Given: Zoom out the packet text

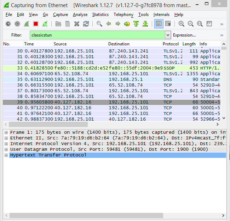Looking at the screenshot, I should pos(191,24).
